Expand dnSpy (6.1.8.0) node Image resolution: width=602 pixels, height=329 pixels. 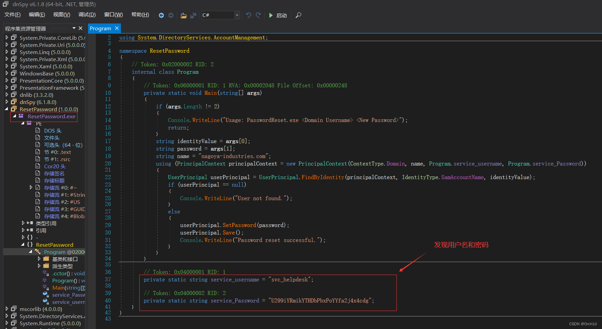pyautogui.click(x=7, y=102)
